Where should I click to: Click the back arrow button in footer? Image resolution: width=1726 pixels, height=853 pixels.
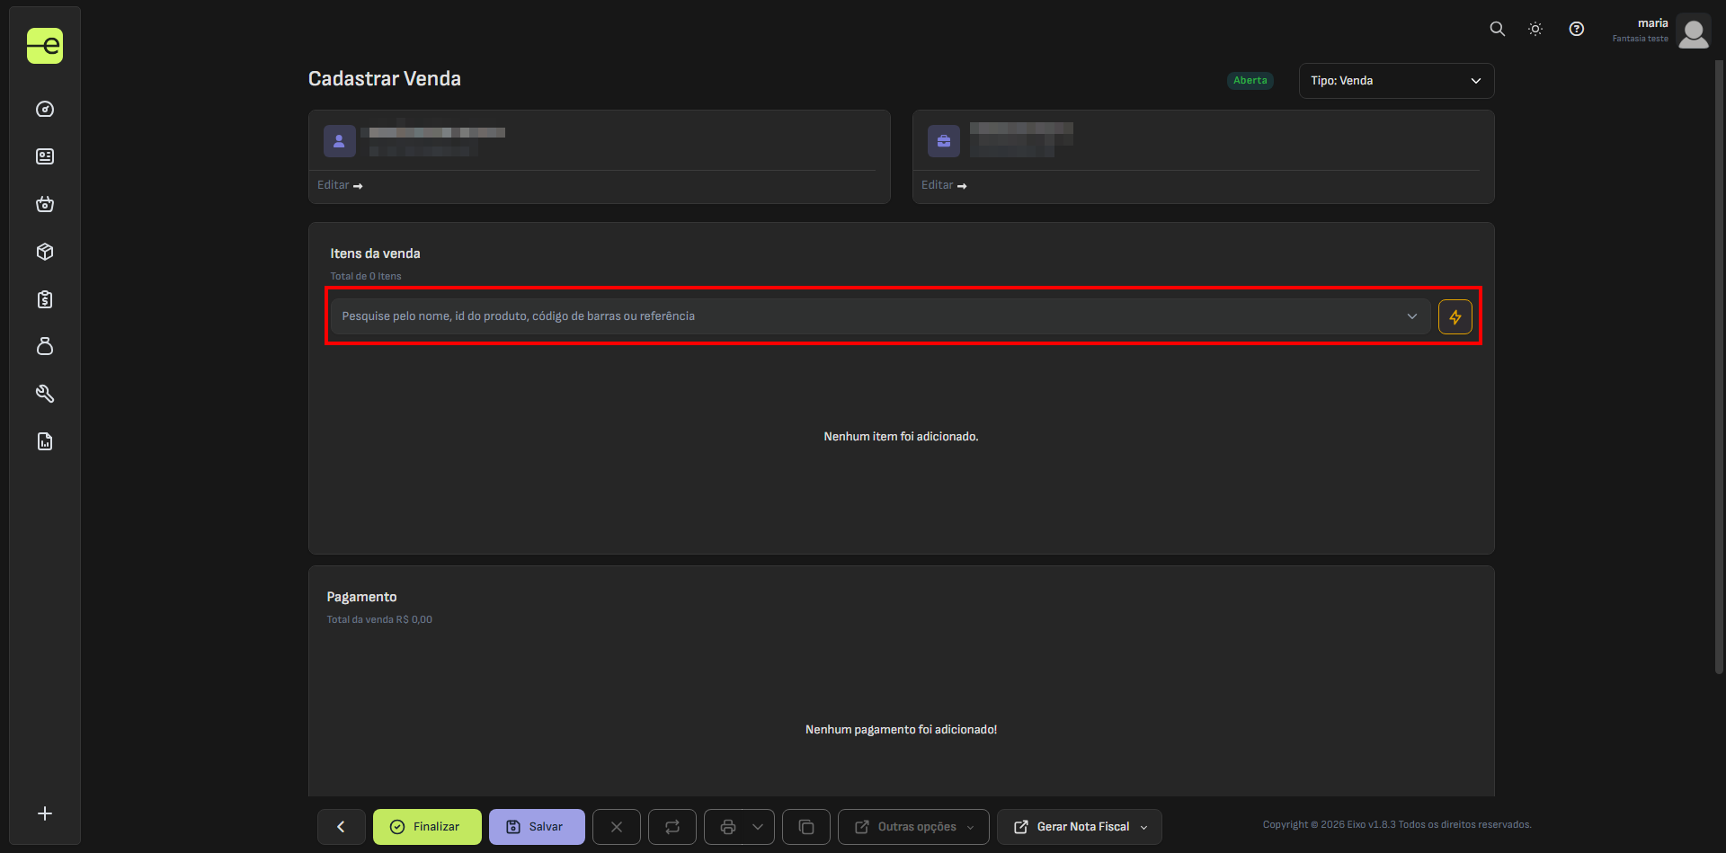[x=341, y=827]
